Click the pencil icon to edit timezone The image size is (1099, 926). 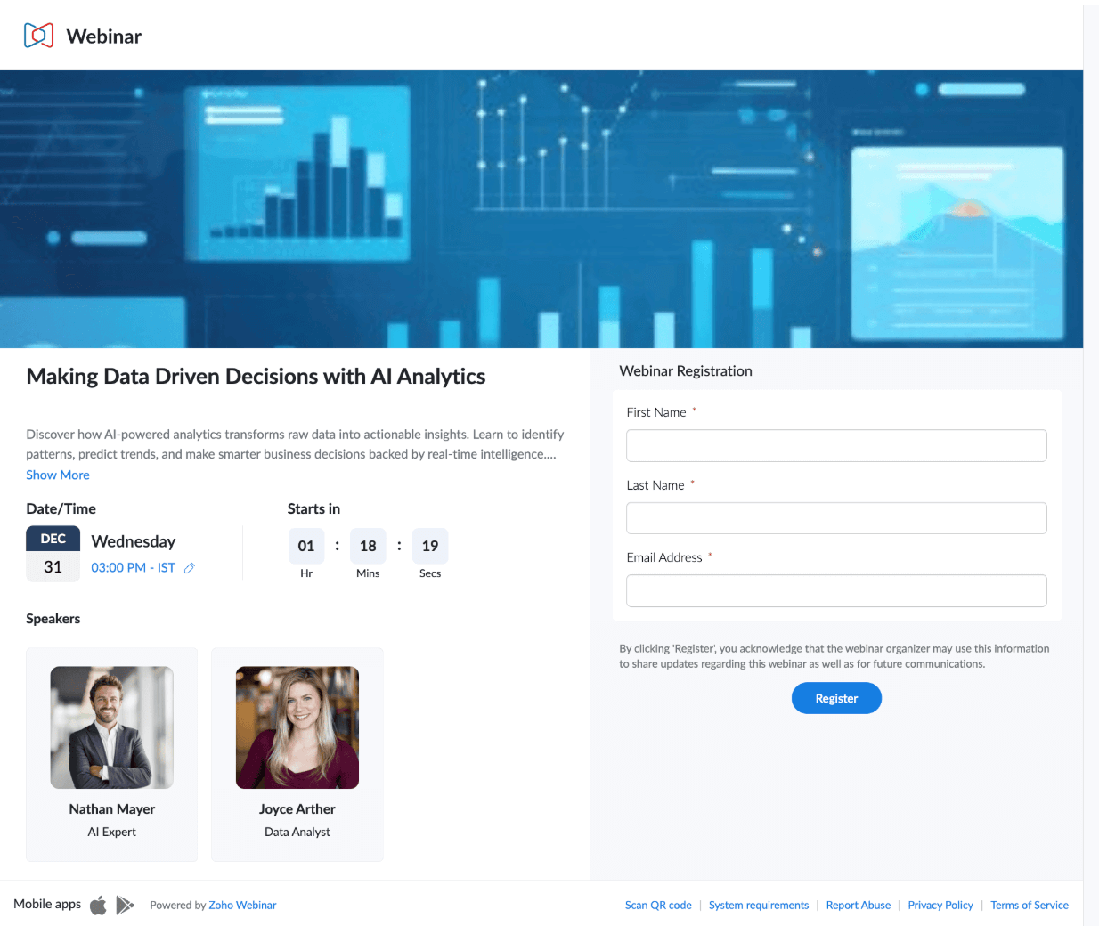pos(189,568)
